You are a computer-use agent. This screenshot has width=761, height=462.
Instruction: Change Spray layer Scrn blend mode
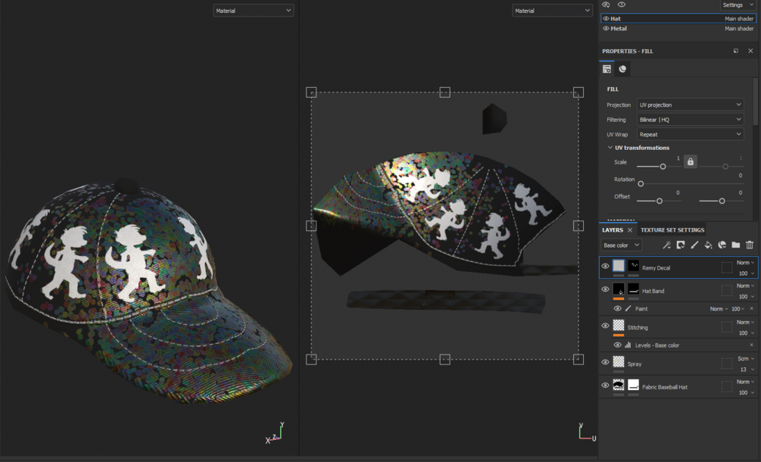pos(746,359)
